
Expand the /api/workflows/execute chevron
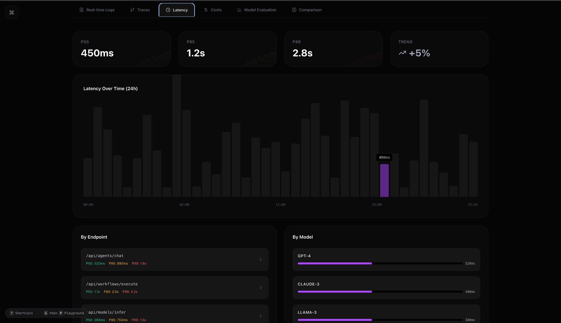pos(261,288)
